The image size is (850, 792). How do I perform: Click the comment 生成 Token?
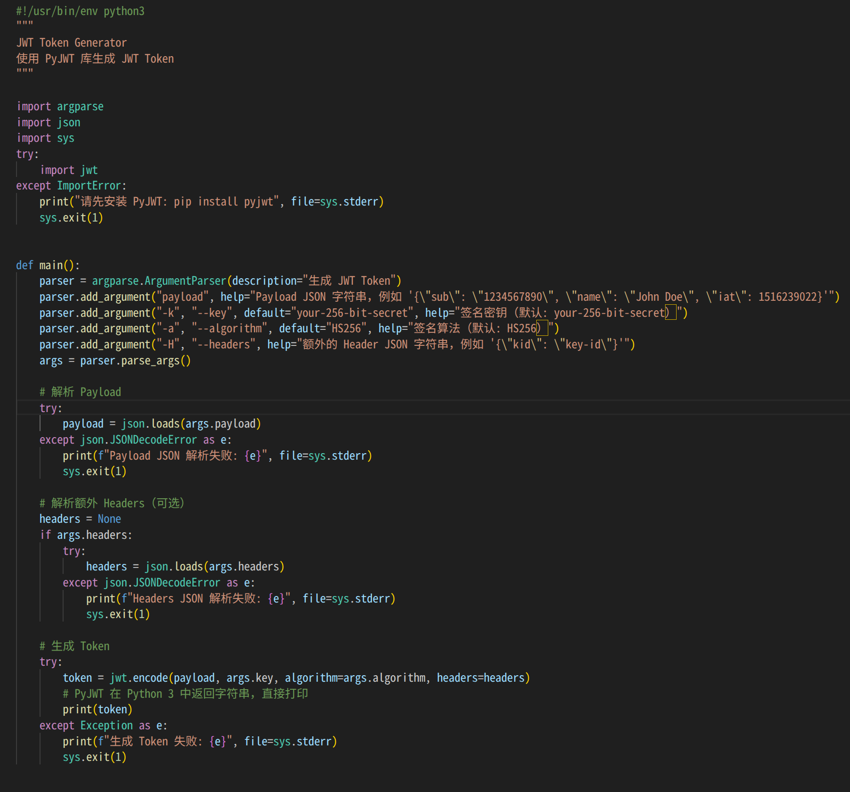pos(75,646)
